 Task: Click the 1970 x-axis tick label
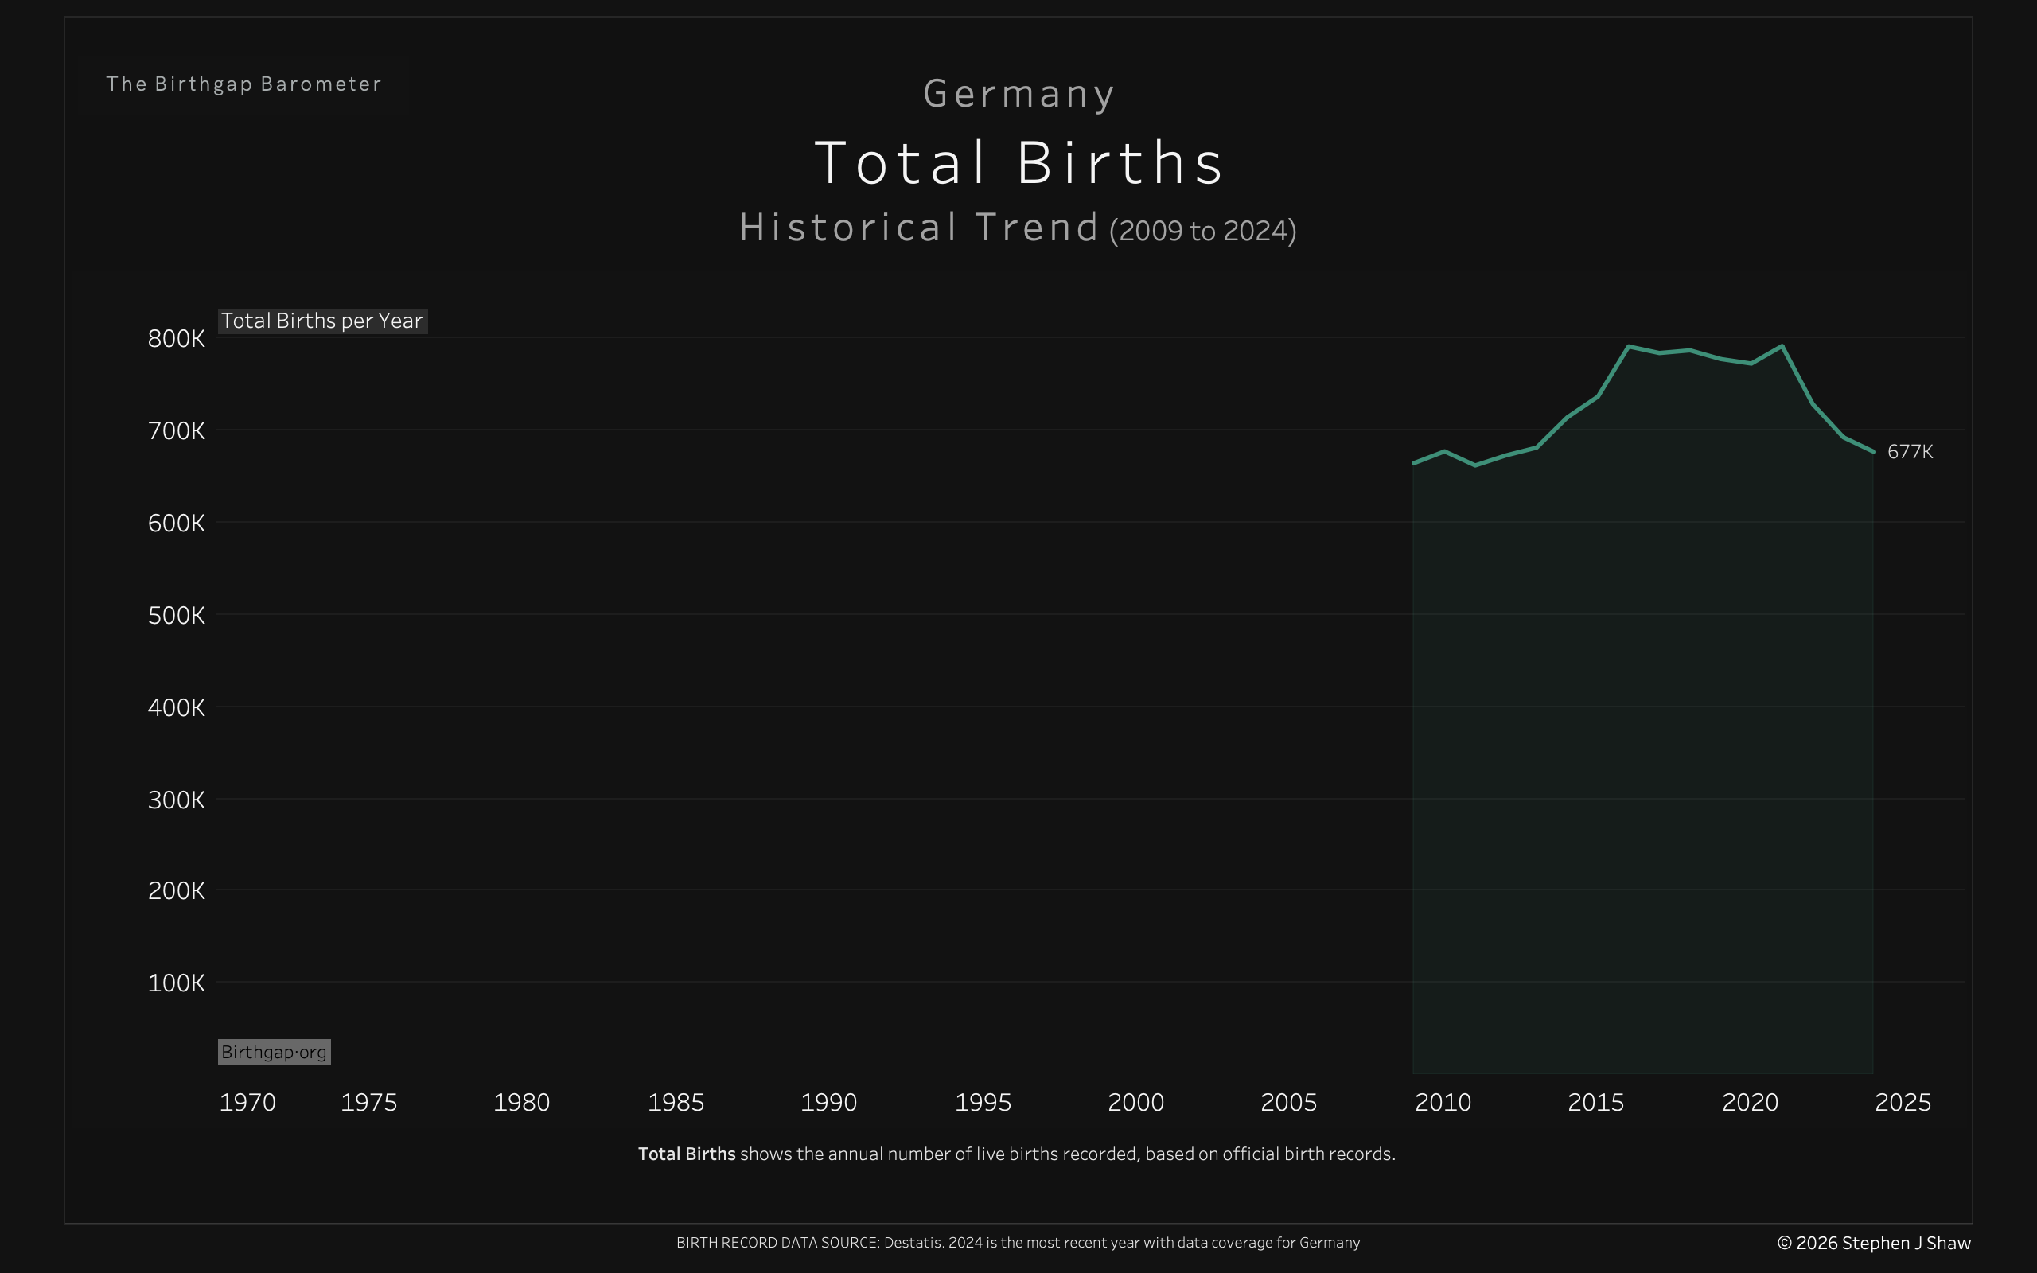[247, 1102]
